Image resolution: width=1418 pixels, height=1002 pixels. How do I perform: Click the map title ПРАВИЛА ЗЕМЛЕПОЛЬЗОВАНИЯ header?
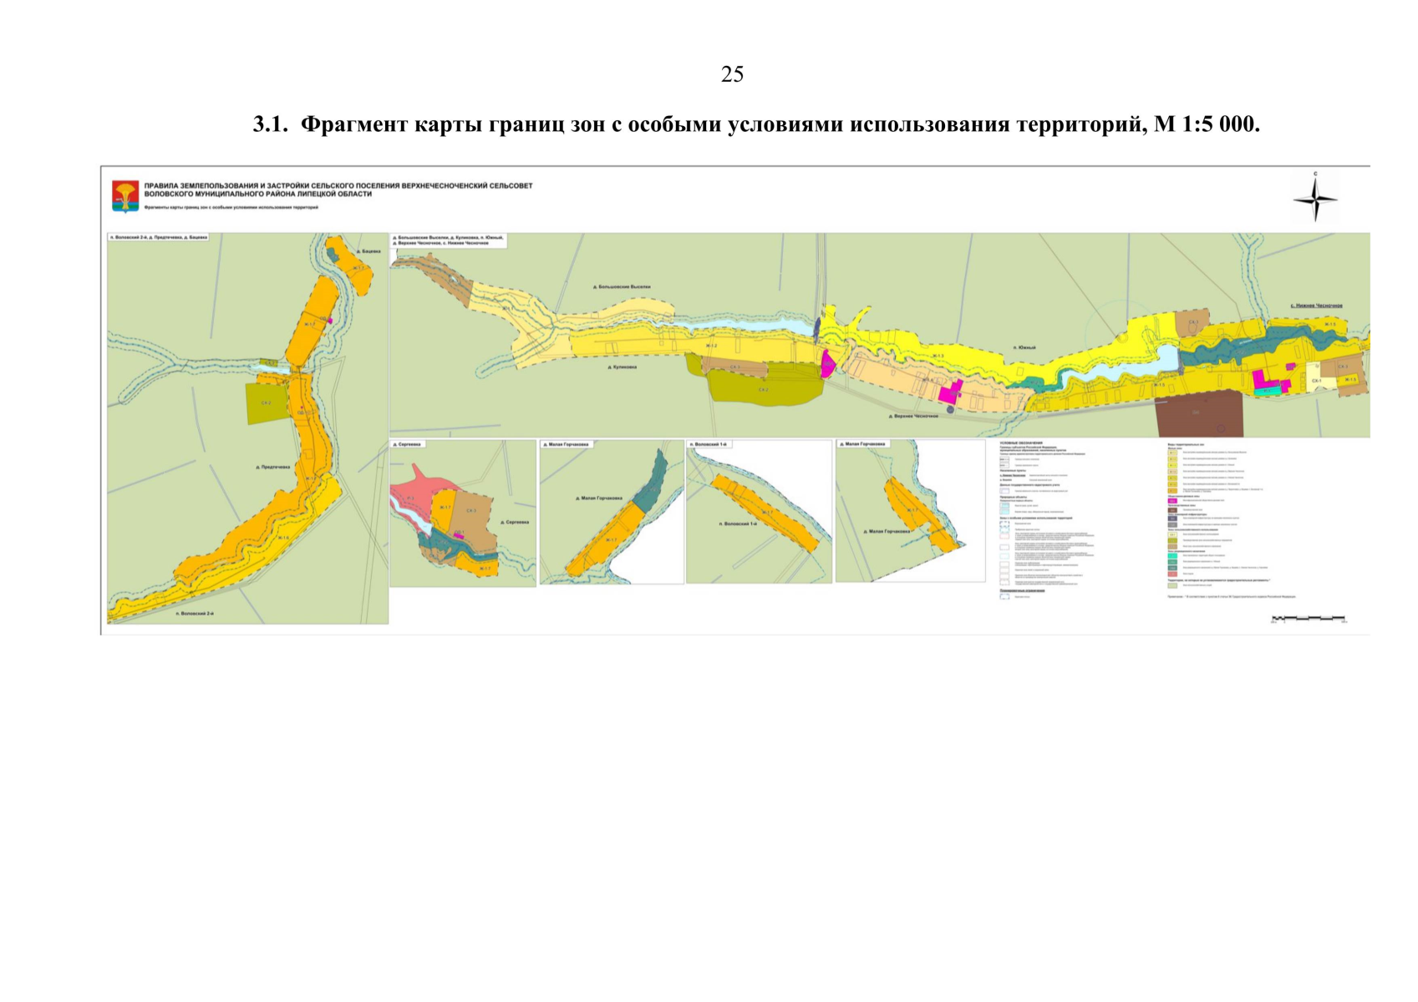pos(338,189)
